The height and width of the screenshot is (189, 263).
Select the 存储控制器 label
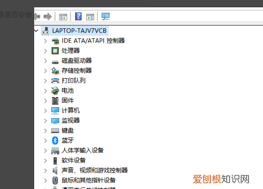77,71
